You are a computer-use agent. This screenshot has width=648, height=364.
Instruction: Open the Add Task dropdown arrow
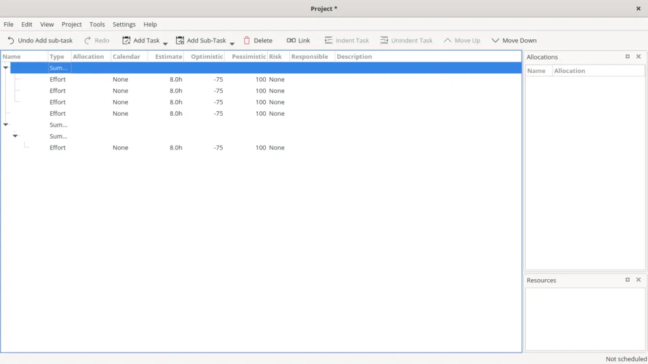coord(165,44)
